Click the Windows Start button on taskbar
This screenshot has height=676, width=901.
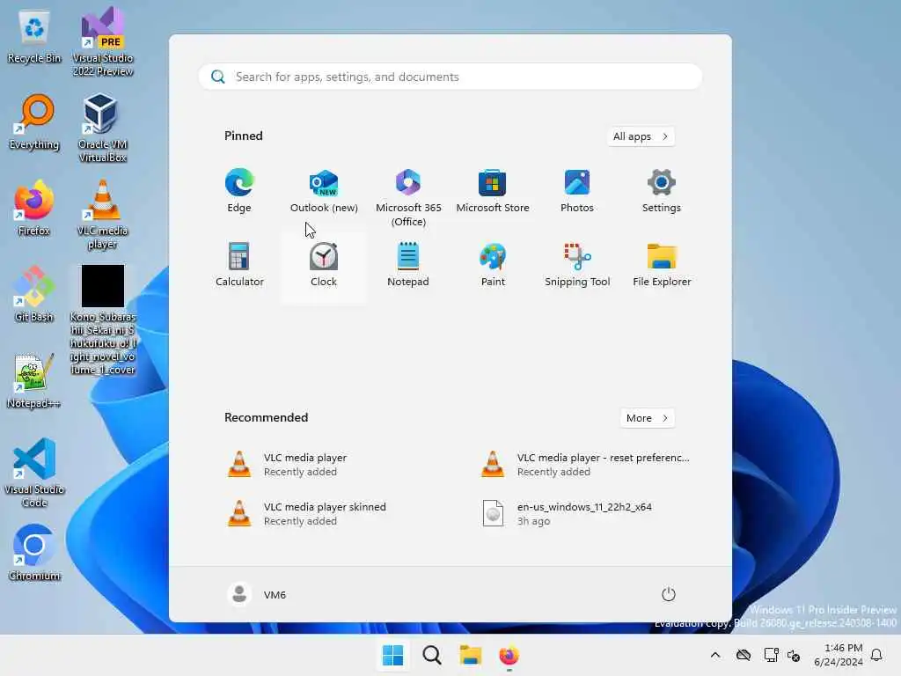click(x=393, y=655)
